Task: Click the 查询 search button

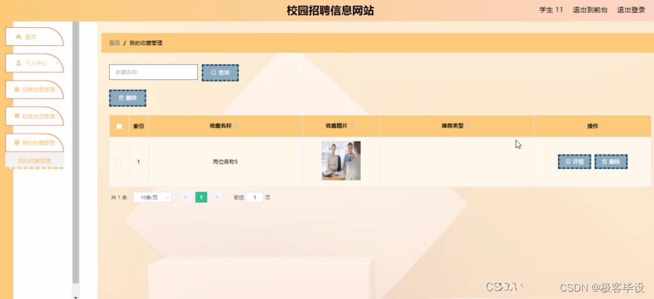Action: [220, 72]
